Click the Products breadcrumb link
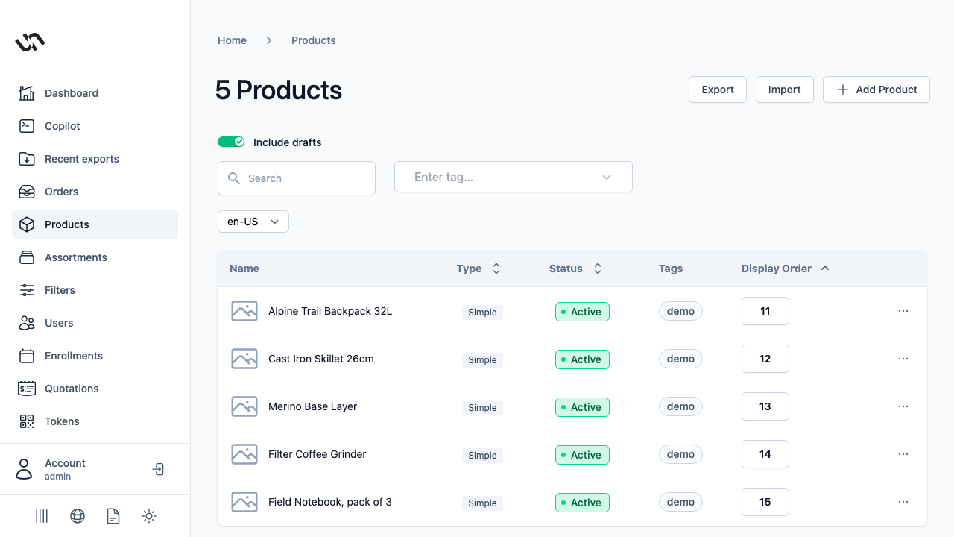 click(x=314, y=40)
